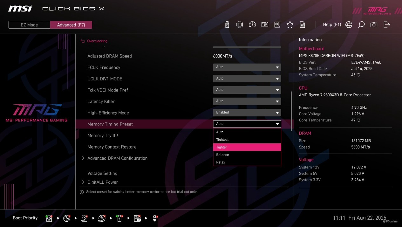This screenshot has height=227, width=402.
Task: Expand the DigitALL Power chevron
Action: pos(83,182)
